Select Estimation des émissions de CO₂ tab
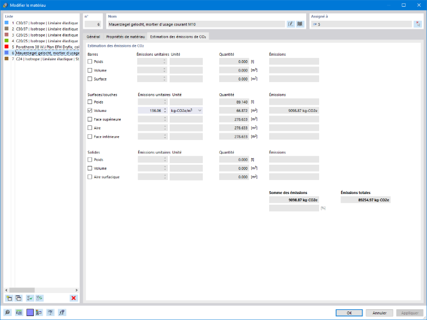427x320 pixels. (x=178, y=37)
